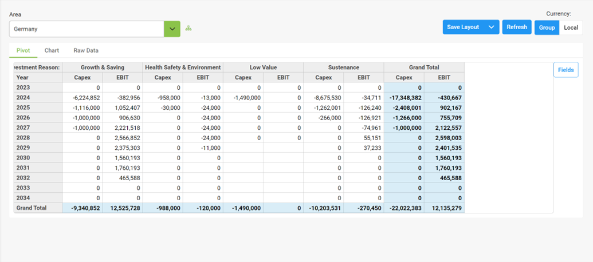Select the 2027 year row header
This screenshot has height=262, width=593.
(38, 128)
